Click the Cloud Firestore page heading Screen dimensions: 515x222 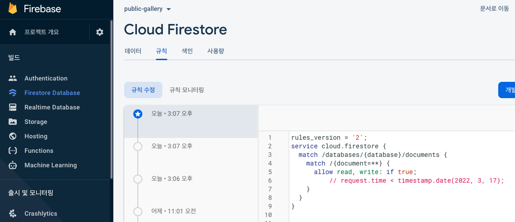coord(175,29)
